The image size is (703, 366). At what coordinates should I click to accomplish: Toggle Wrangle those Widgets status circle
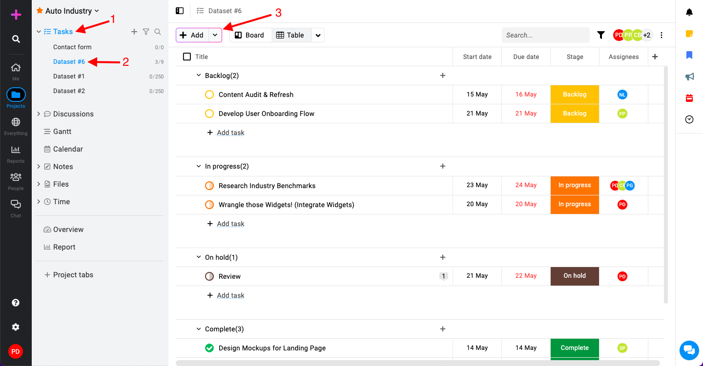coord(209,205)
